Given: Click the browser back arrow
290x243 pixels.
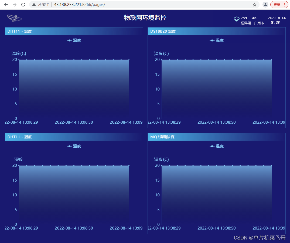Looking at the screenshot, I should pos(6,5).
